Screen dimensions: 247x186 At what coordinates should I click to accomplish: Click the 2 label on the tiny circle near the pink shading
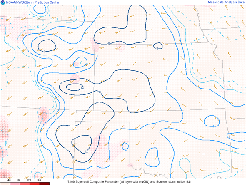coord(126,149)
